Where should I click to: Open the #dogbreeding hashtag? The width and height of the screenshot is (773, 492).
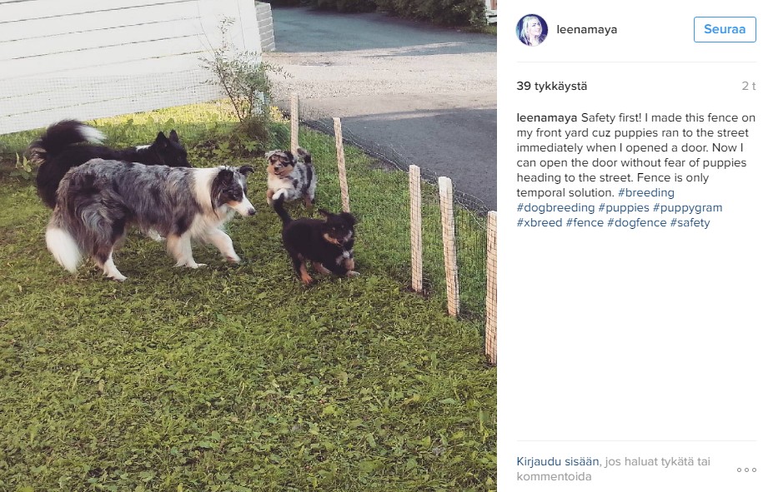click(555, 207)
